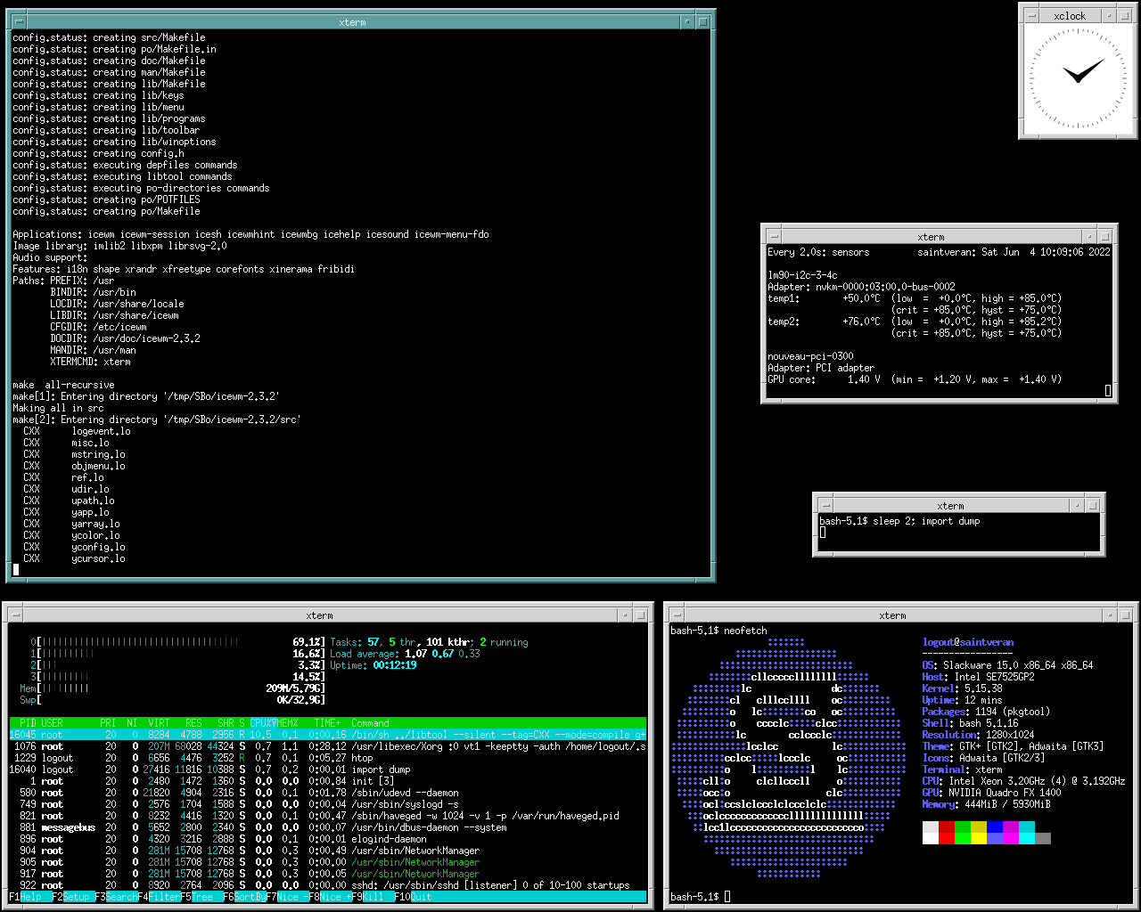Minimize the neofetch xterm window
Image resolution: width=1141 pixels, height=912 pixels.
point(1108,615)
